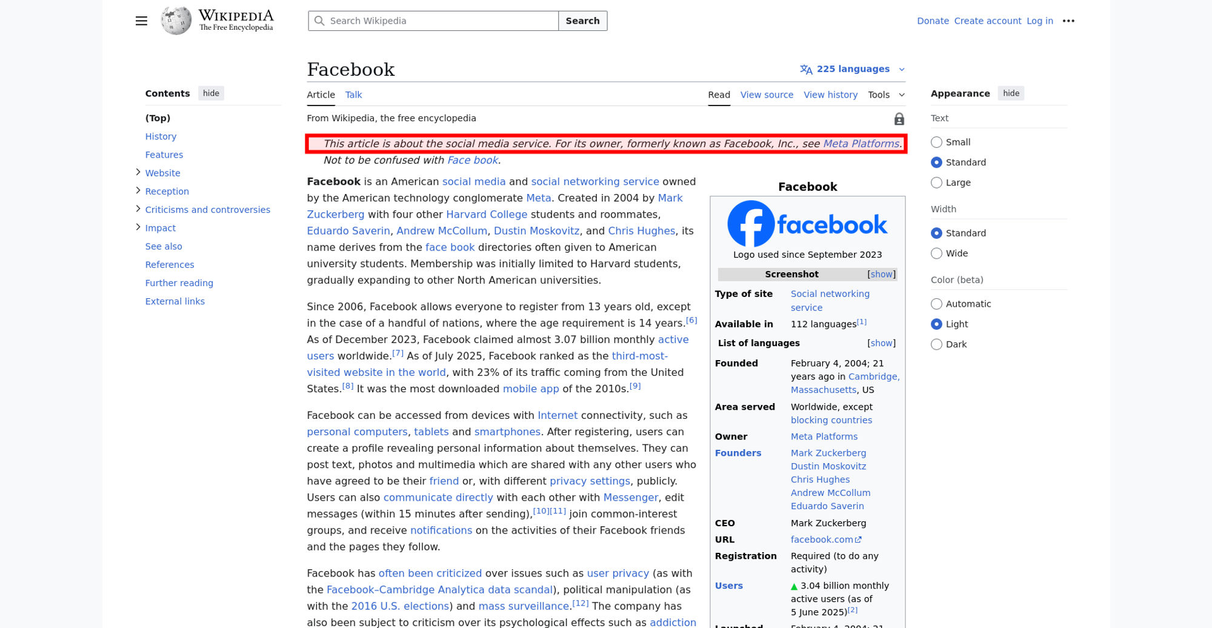The image size is (1212, 628).
Task: Expand the Criticisms and controversies section
Action: point(138,209)
